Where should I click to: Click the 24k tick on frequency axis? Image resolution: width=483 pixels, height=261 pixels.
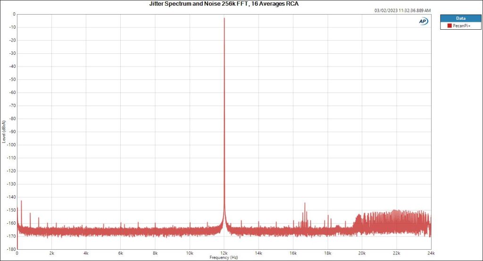click(x=431, y=253)
